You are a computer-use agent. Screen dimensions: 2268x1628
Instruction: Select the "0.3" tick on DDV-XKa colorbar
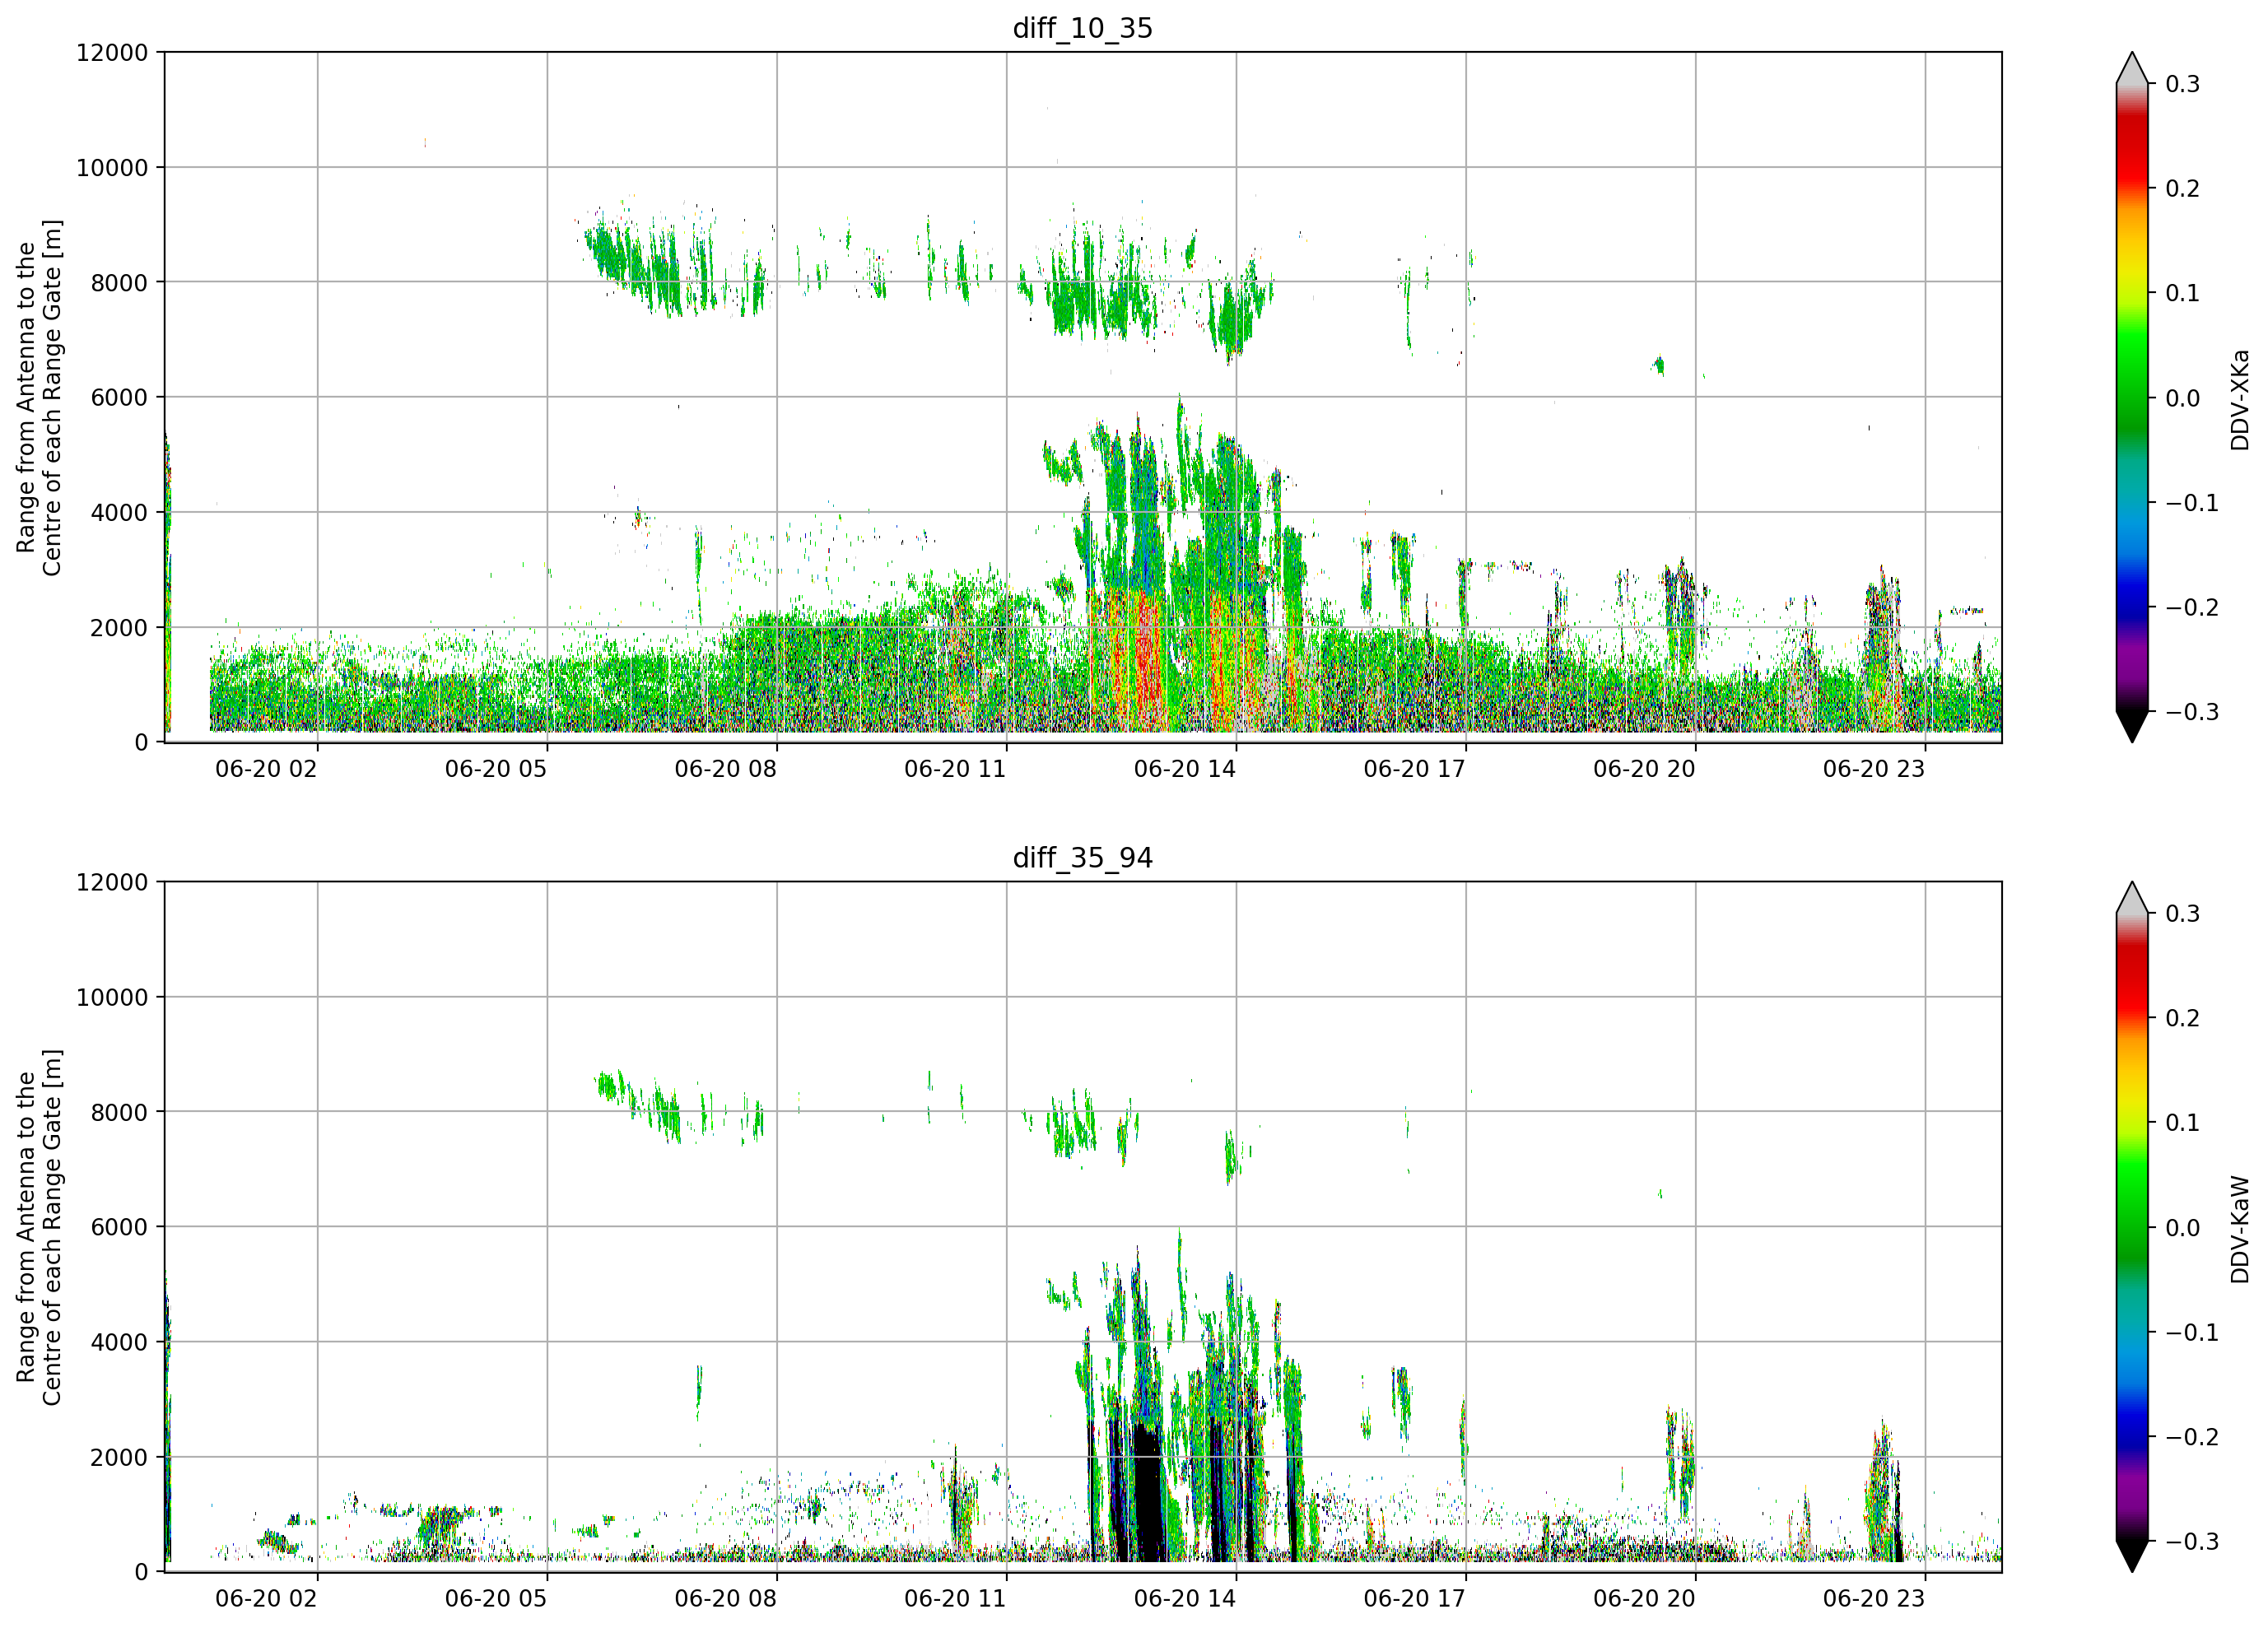[2182, 84]
